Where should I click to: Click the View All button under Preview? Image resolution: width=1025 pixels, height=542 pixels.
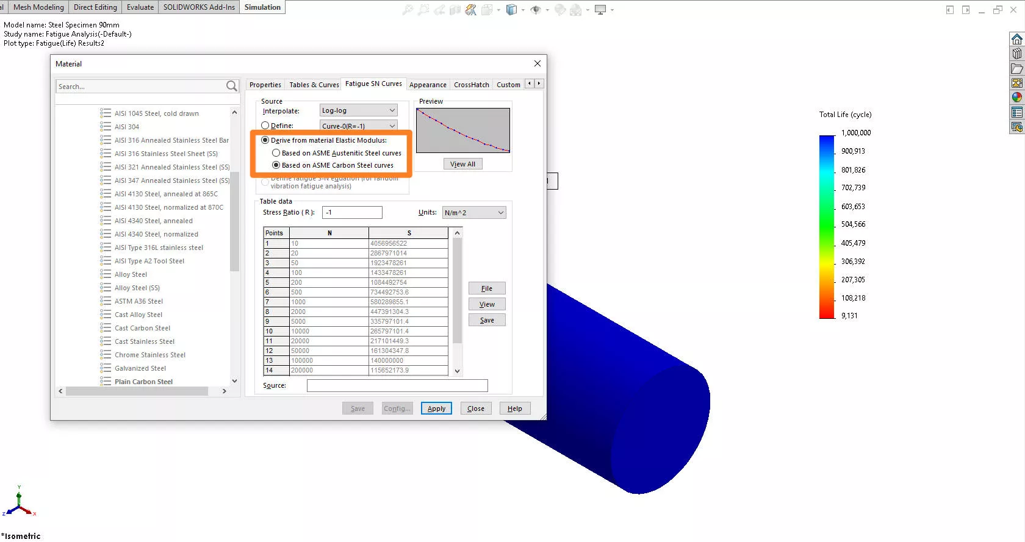[x=462, y=164]
